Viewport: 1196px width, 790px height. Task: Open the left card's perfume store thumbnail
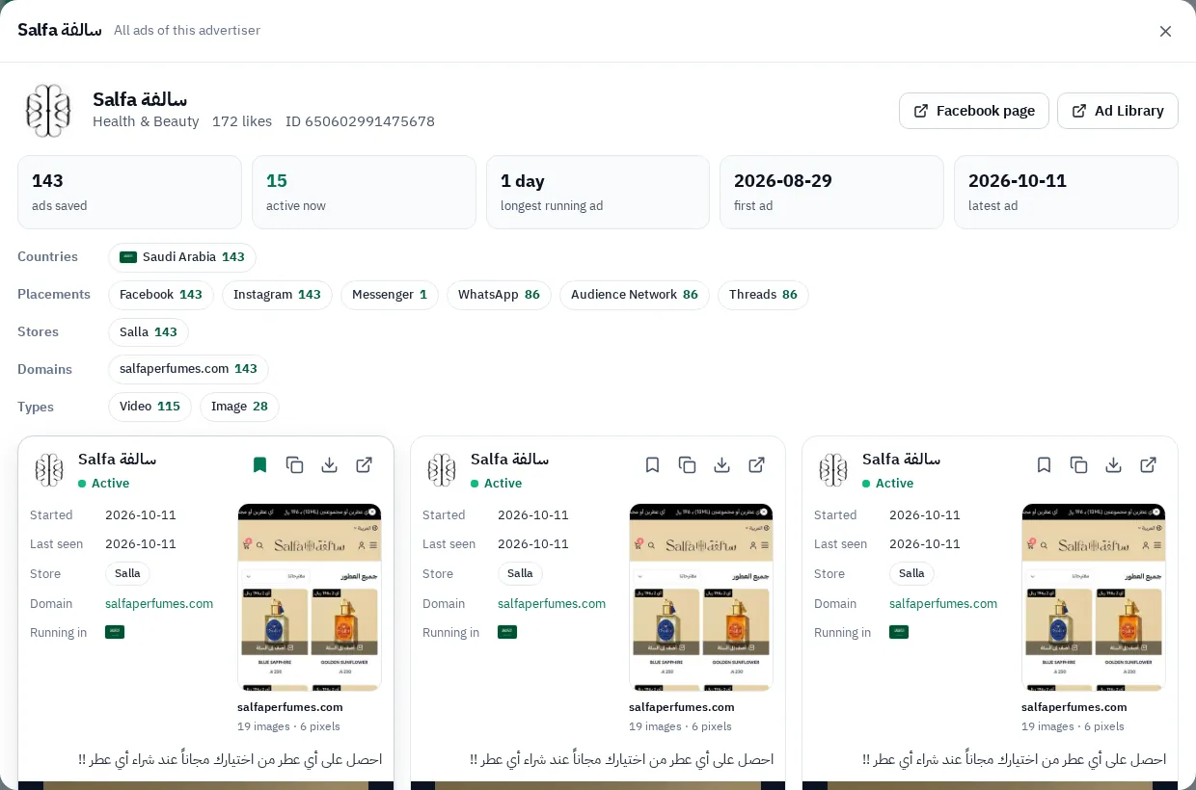[310, 597]
